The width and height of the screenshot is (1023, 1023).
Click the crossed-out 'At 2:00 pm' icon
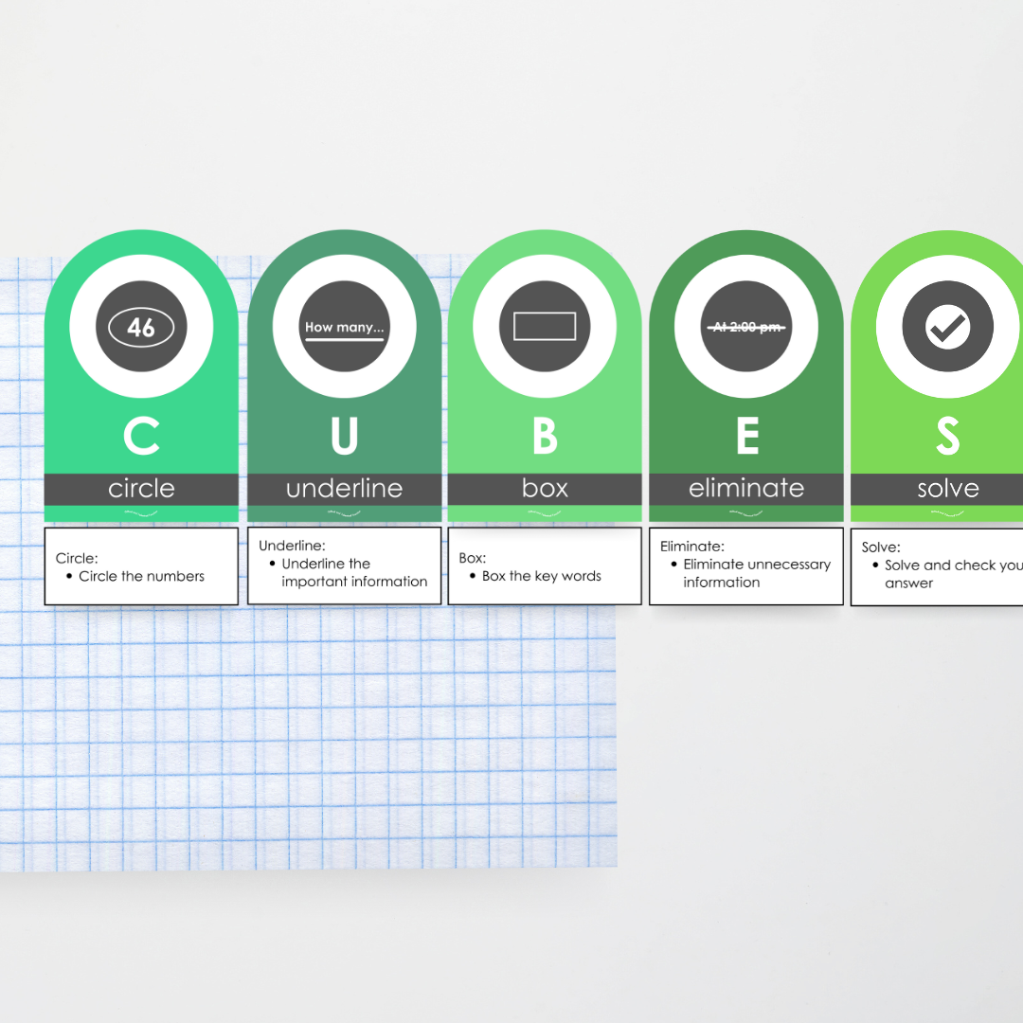748,327
